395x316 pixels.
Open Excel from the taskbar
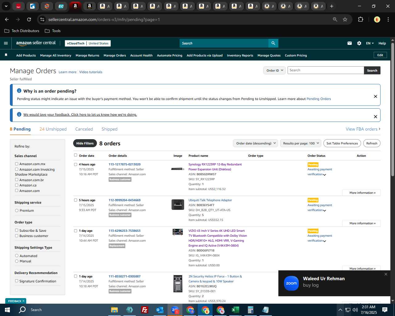(x=235, y=310)
